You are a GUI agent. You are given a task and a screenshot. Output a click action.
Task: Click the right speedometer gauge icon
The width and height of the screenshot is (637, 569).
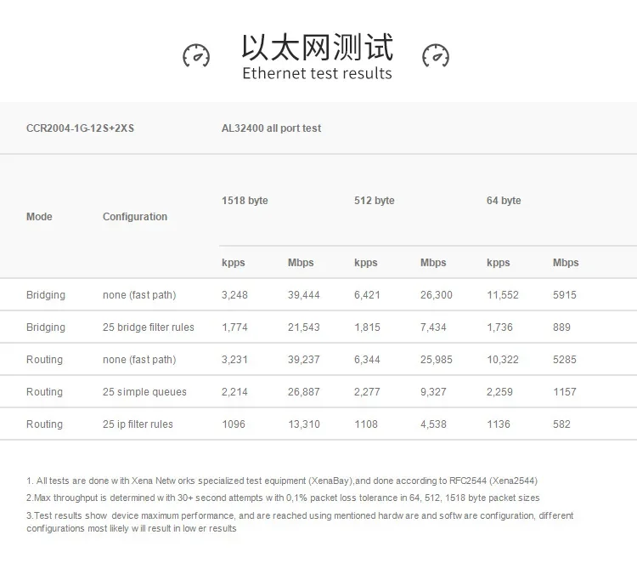436,56
